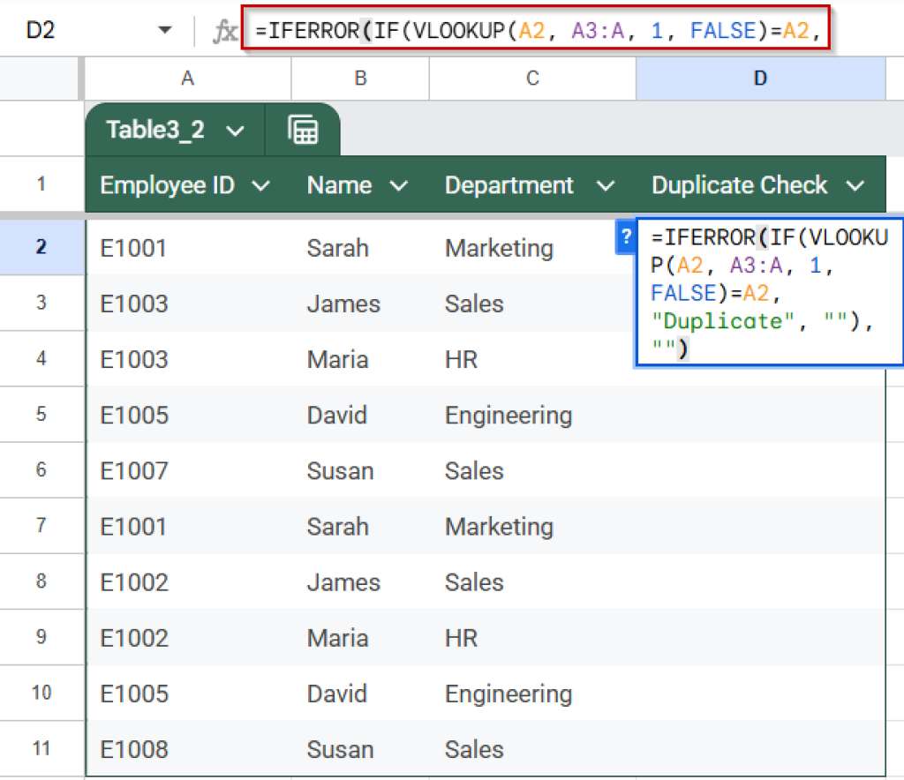904x780 pixels.
Task: Select row 11 by clicking its header
Action: pyautogui.click(x=42, y=749)
